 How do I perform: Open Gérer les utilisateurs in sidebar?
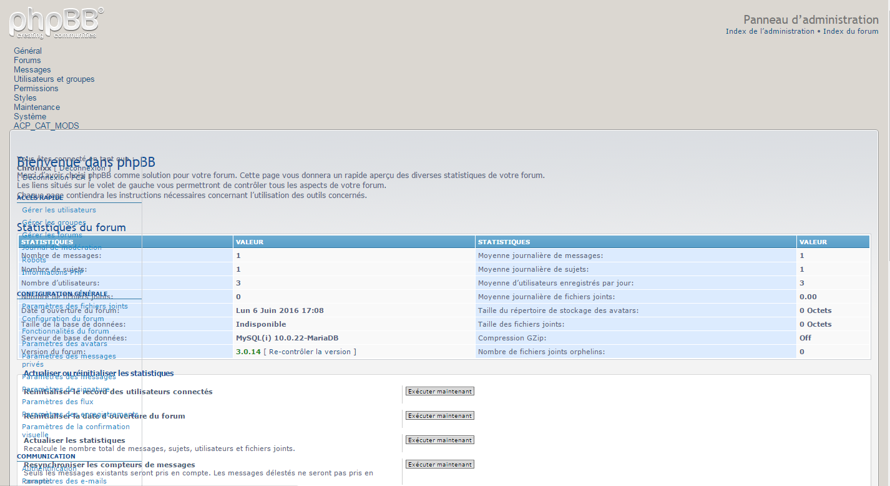[59, 210]
